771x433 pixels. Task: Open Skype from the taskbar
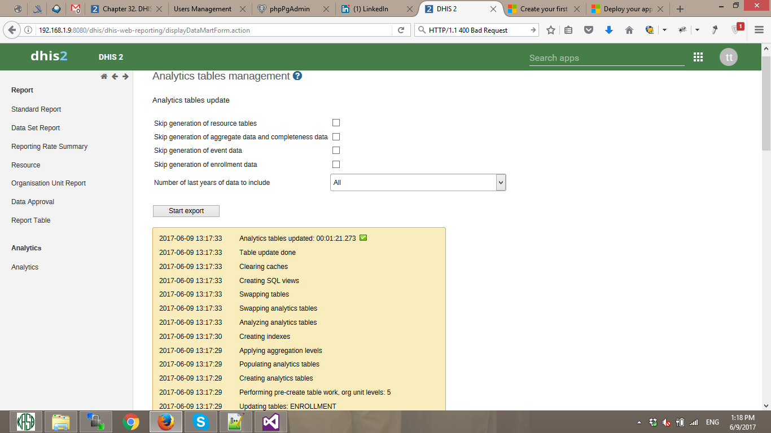[x=200, y=422]
